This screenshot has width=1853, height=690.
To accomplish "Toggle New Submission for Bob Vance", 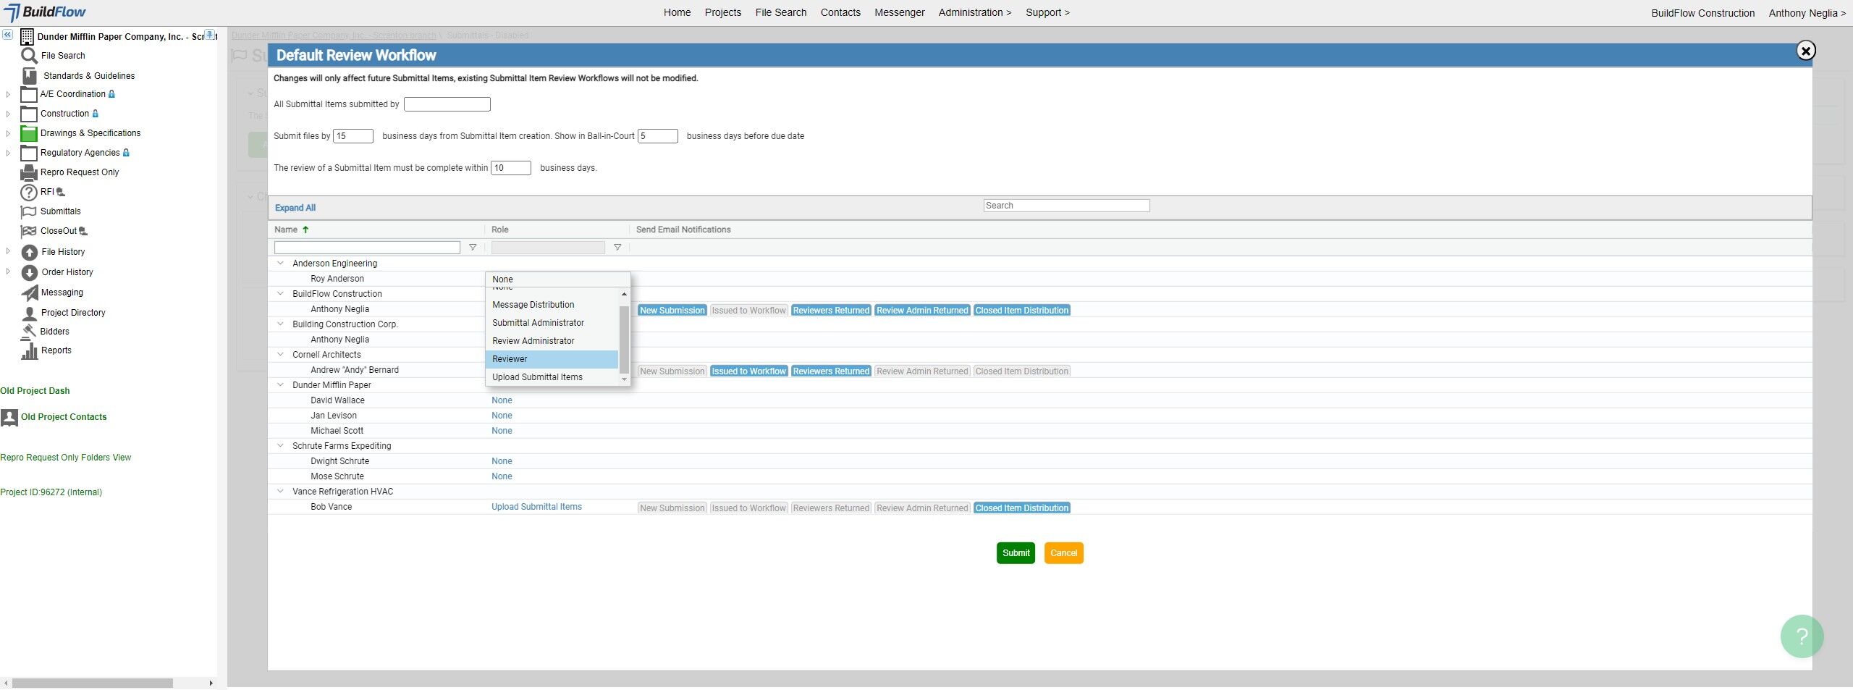I will coord(672,508).
